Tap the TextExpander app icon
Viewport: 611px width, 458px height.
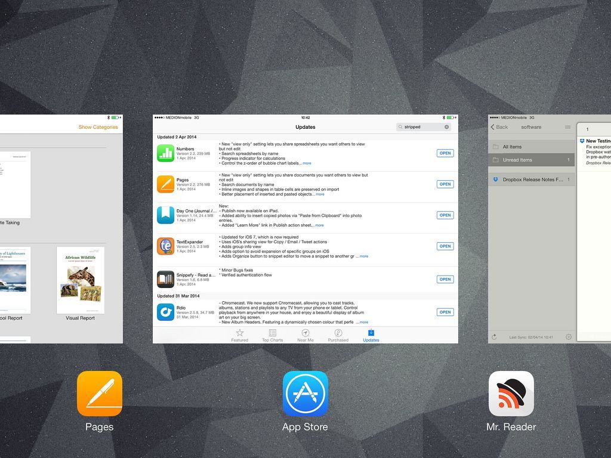coord(165,246)
